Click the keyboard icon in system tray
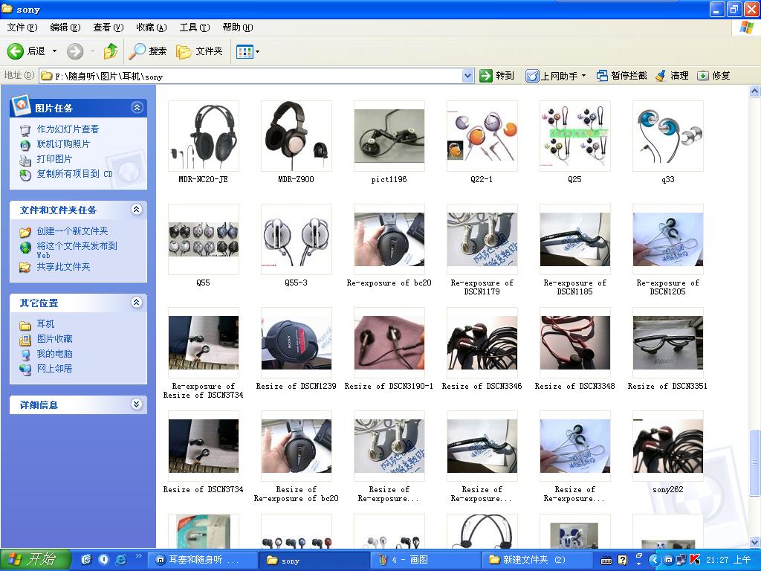 [606, 561]
